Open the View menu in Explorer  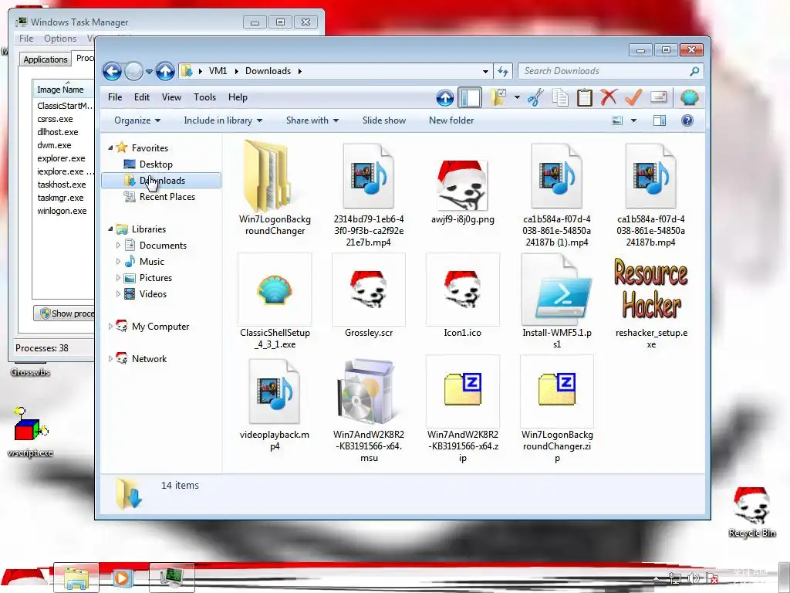pos(171,97)
